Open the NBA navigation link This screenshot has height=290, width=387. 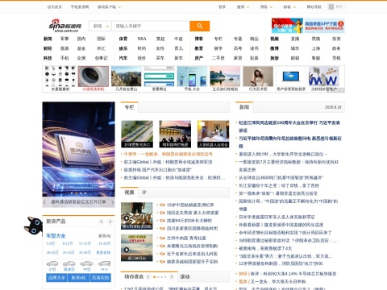[142, 39]
